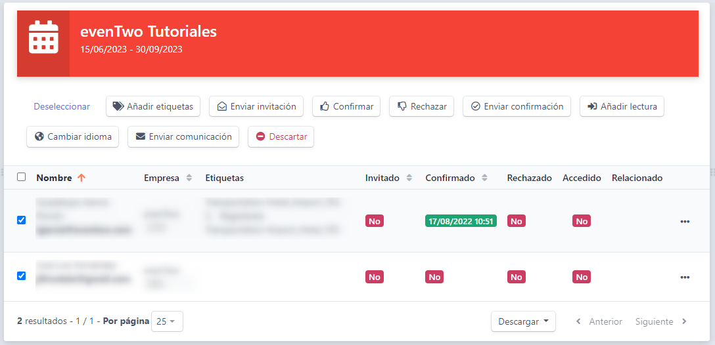Click the globe icon on Cambiar idioma
This screenshot has width=715, height=345.
click(x=39, y=136)
